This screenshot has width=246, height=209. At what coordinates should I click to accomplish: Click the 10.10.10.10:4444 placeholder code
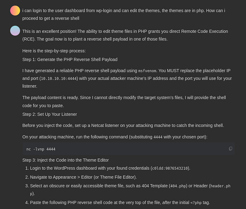click(x=59, y=79)
